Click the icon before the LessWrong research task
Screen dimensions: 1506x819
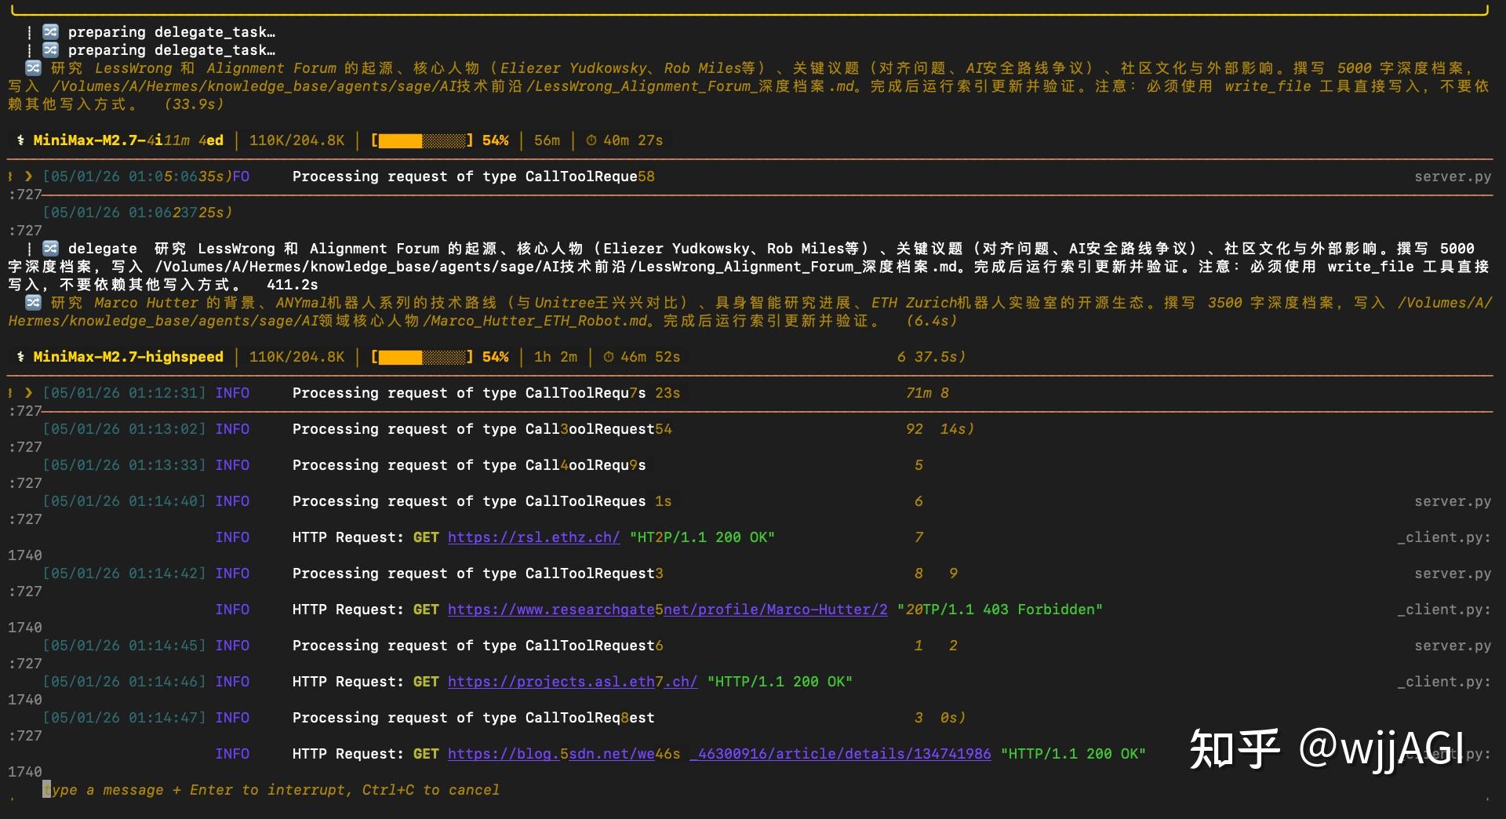click(x=33, y=68)
